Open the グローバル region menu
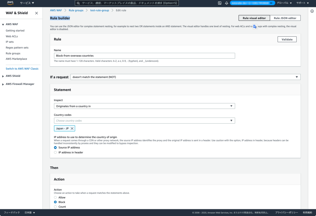Screen dimensions: 316x216 pyautogui.click(x=284, y=3)
